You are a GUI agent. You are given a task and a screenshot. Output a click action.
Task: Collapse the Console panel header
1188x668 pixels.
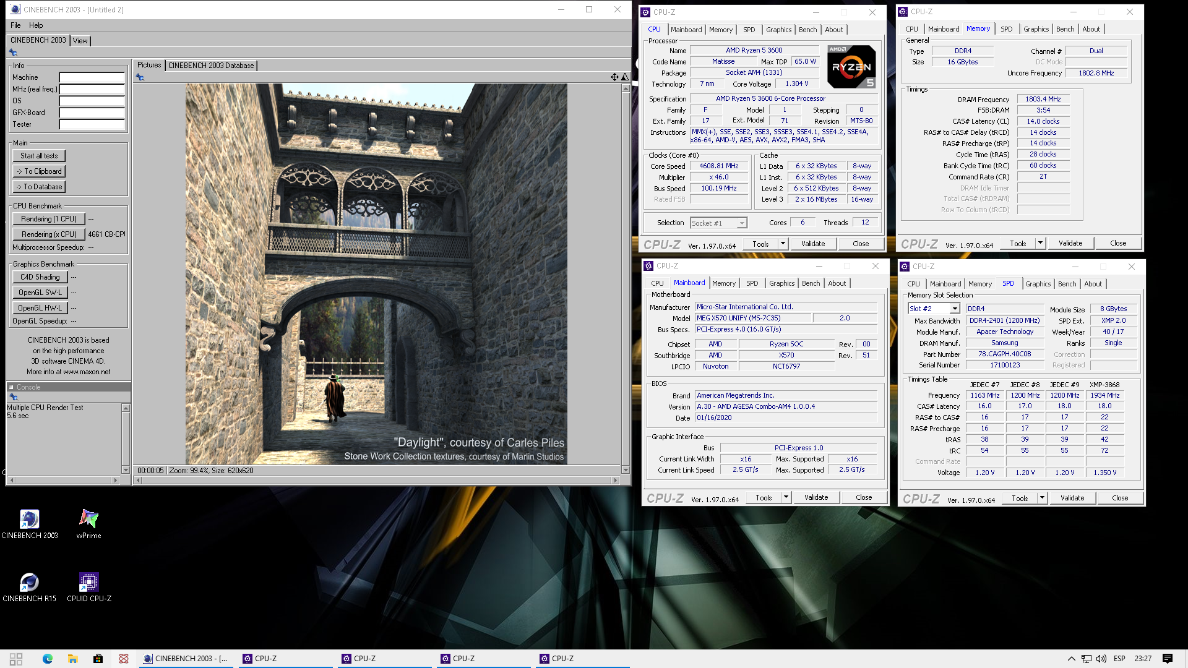(x=11, y=387)
